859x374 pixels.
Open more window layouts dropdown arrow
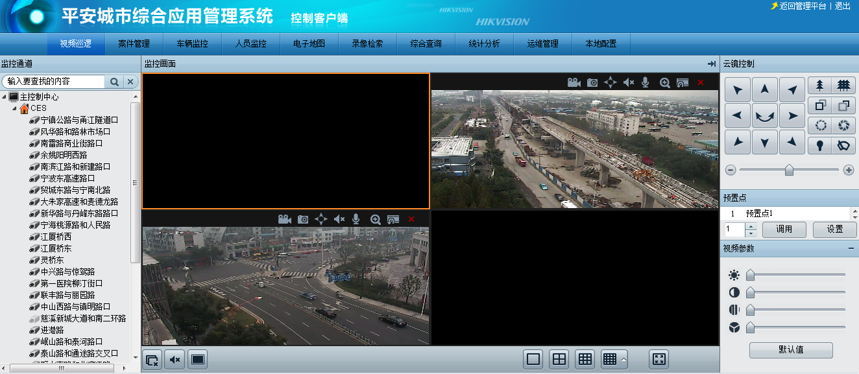tap(623, 359)
